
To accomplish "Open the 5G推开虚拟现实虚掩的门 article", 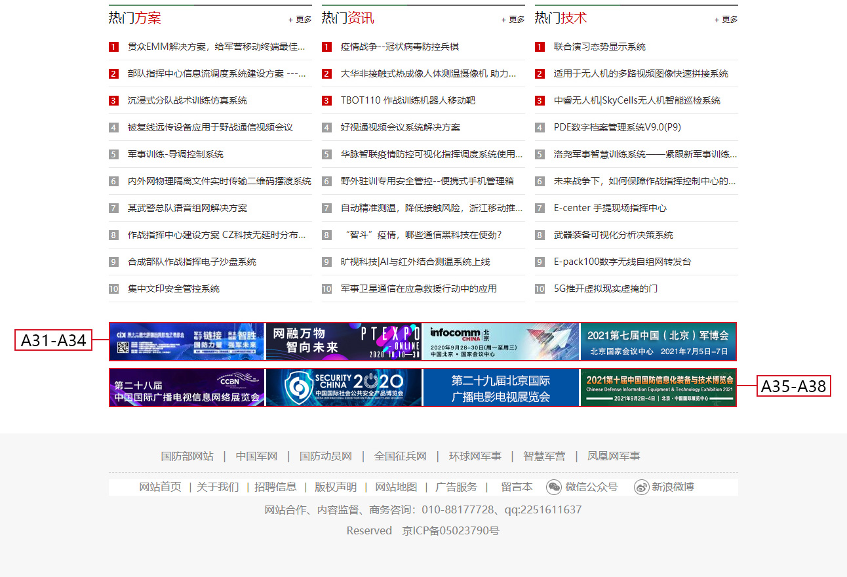I will [x=605, y=288].
